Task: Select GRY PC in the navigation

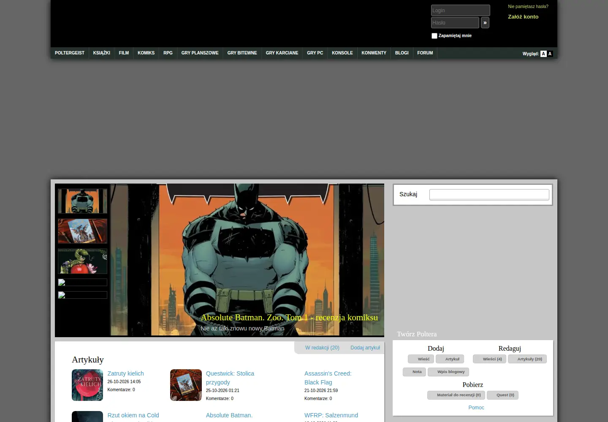Action: click(x=315, y=53)
